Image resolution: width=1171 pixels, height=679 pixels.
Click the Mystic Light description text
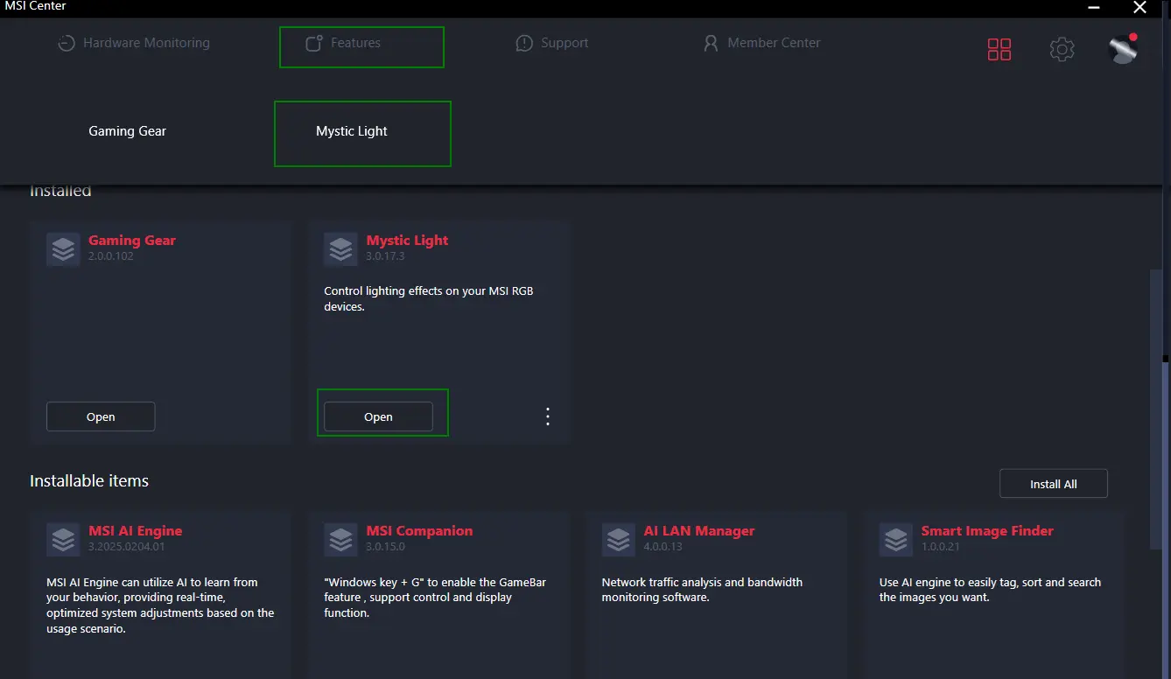pos(429,299)
